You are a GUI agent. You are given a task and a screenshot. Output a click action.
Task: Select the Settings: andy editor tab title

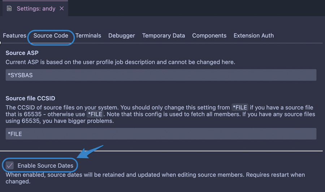pos(36,9)
